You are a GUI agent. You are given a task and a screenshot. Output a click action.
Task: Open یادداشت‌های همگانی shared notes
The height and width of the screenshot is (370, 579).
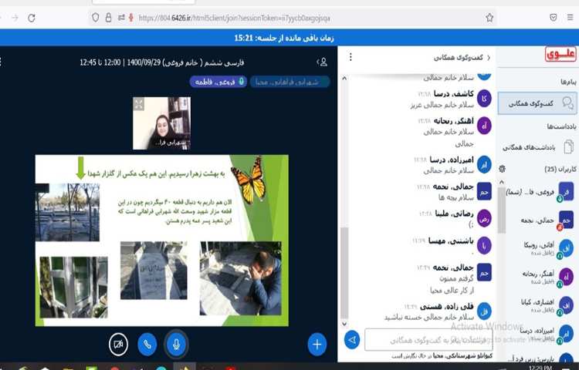(537, 147)
